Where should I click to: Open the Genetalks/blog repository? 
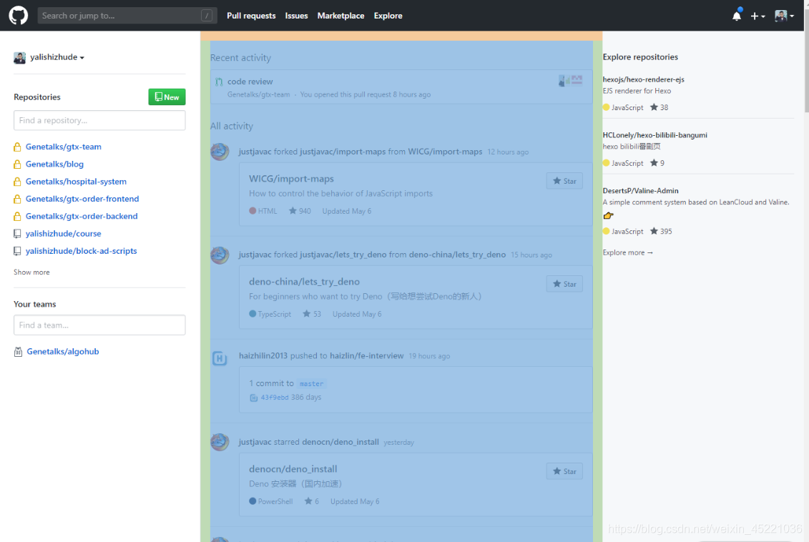click(x=54, y=164)
